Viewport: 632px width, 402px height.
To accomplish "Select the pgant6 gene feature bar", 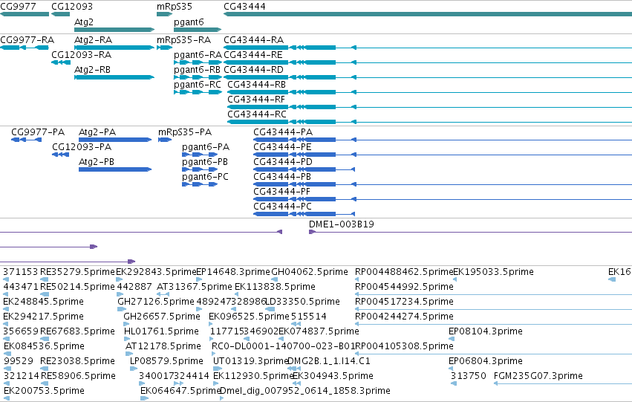I will (x=198, y=30).
